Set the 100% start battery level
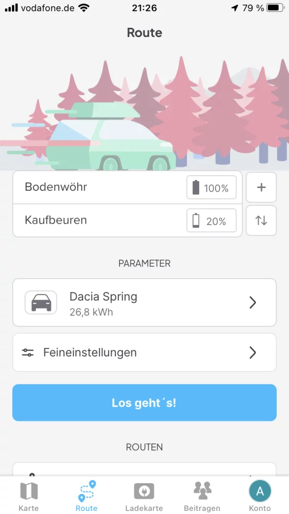This screenshot has width=289, height=514. (211, 187)
